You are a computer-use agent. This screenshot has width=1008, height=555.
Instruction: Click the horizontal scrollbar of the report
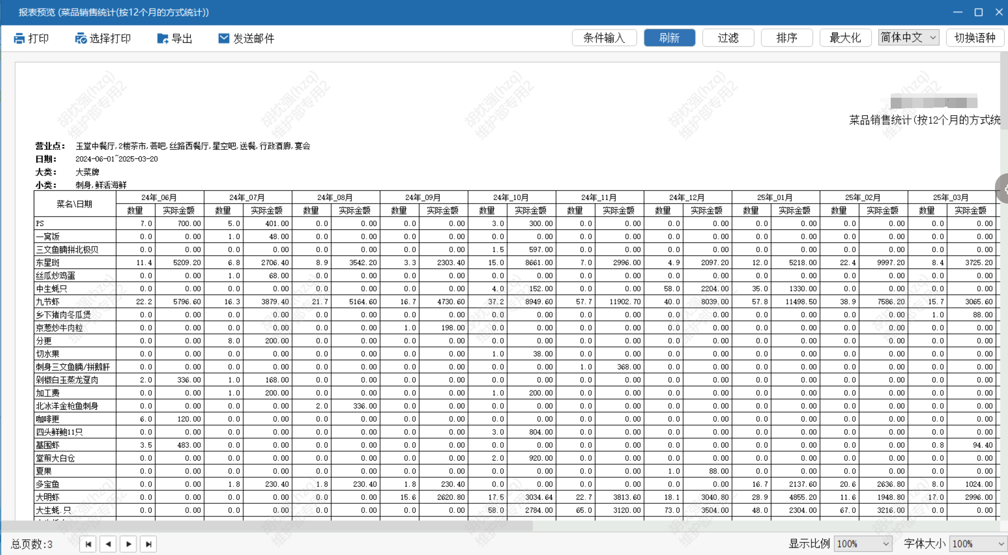(x=266, y=526)
